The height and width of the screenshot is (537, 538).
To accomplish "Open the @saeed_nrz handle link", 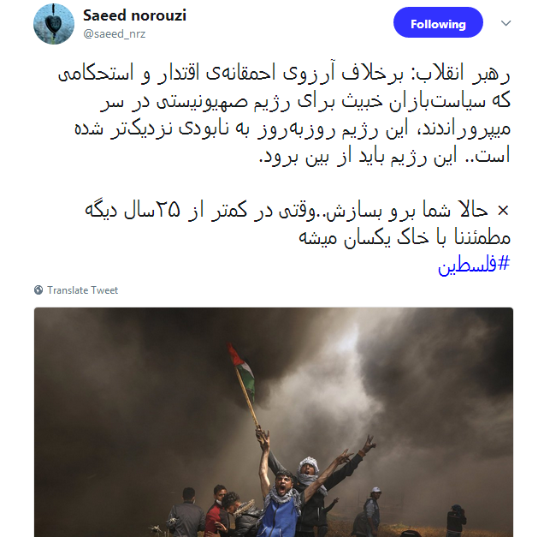I will (x=115, y=34).
